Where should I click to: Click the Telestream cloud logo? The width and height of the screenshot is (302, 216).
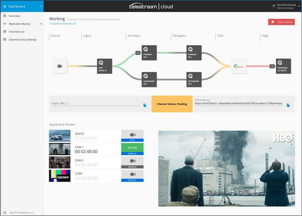(151, 6)
